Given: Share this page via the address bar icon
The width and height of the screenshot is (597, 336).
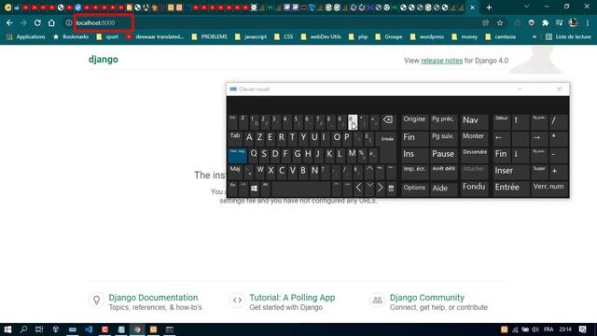Looking at the screenshot, I should (485, 22).
